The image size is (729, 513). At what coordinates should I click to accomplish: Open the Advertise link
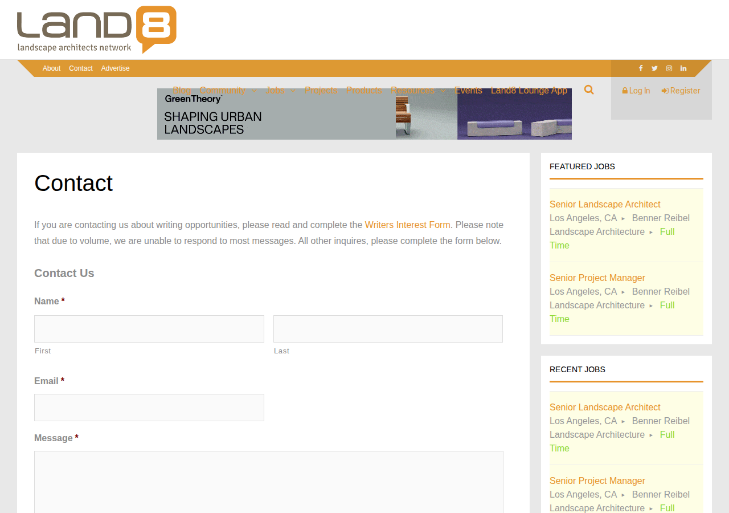point(116,68)
